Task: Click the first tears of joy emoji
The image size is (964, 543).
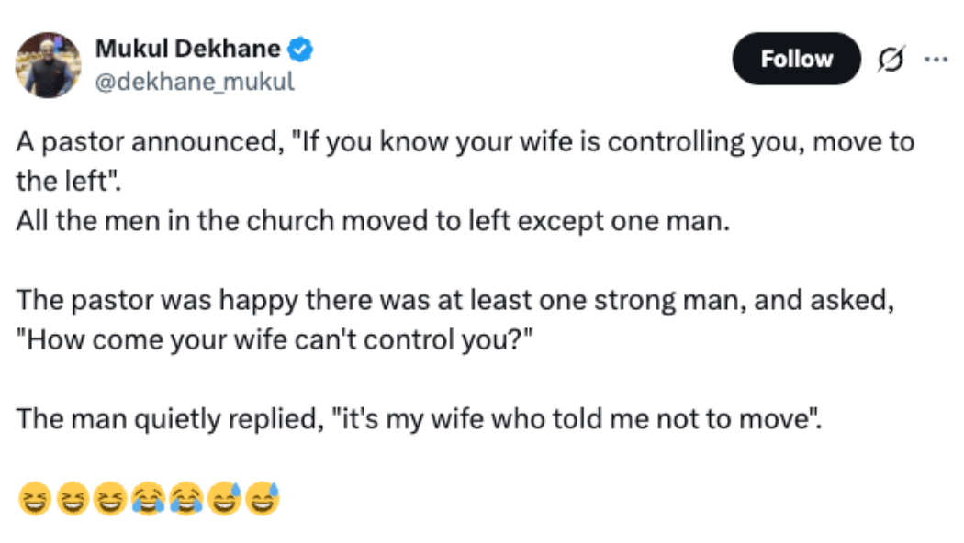Action: tap(147, 500)
